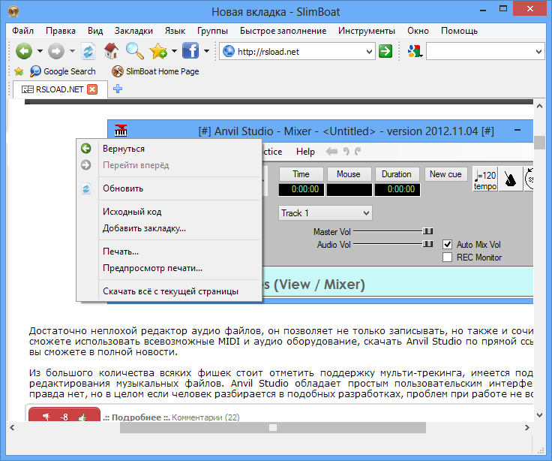The height and width of the screenshot is (461, 552).
Task: Go to home page via house icon
Action: (x=111, y=51)
